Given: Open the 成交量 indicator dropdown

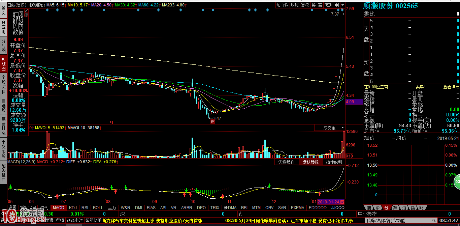Looking at the screenshot, I should pos(330,128).
